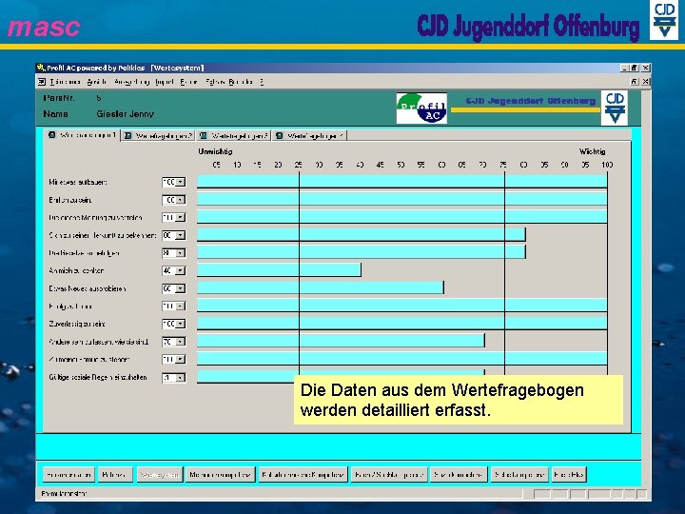Click the Wertefragebogen 2 tab icon
Screen dimensions: 685x514
128,136
